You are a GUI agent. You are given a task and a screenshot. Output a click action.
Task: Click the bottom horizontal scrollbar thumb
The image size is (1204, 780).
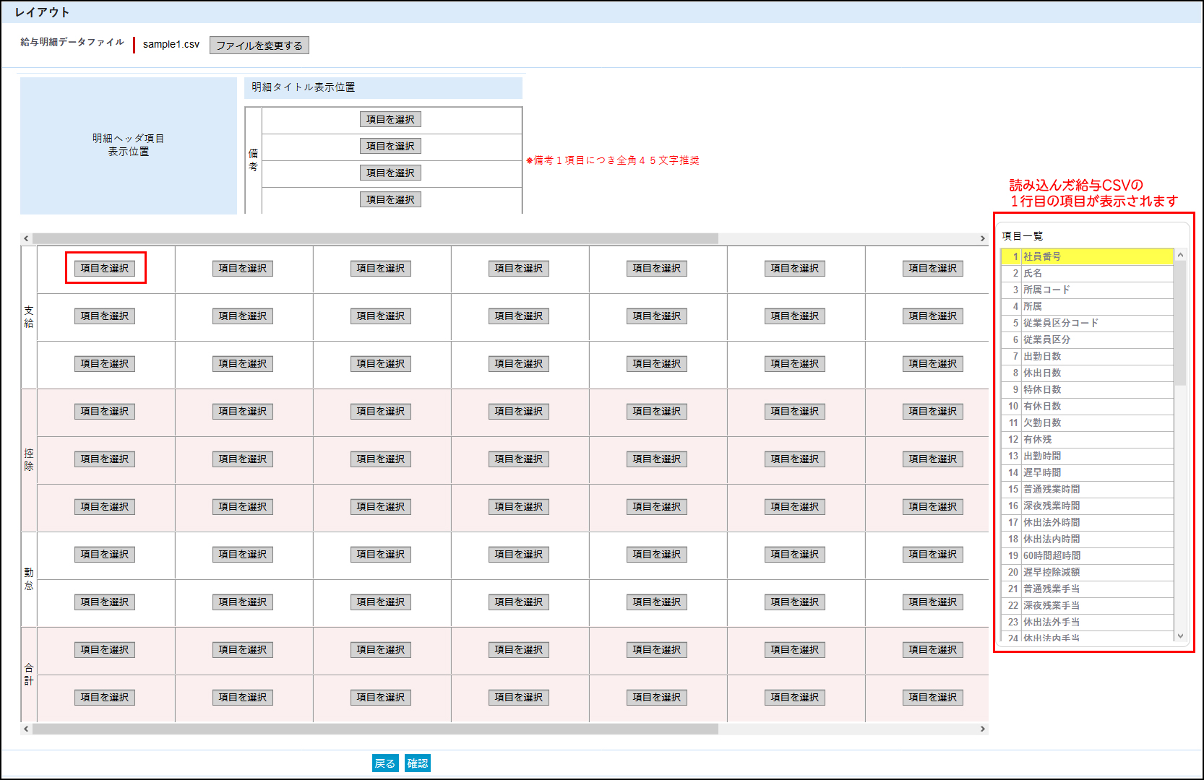[375, 729]
